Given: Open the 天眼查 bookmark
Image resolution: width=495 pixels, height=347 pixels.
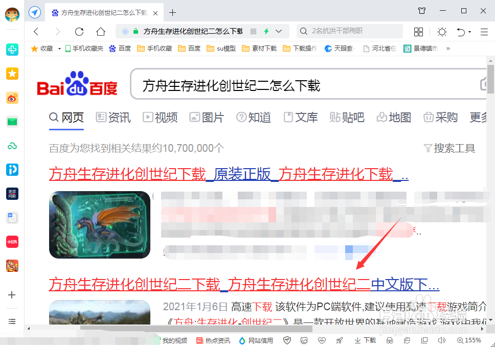Looking at the screenshot, I should [x=340, y=49].
